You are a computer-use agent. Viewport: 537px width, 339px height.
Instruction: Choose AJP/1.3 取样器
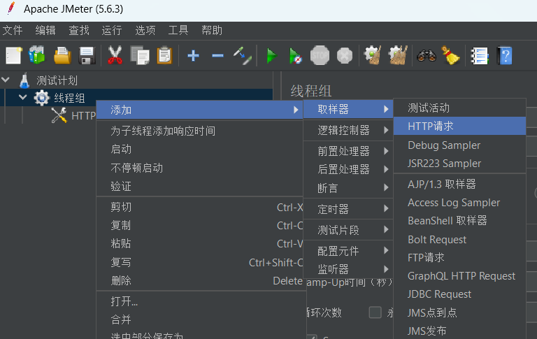click(x=459, y=185)
